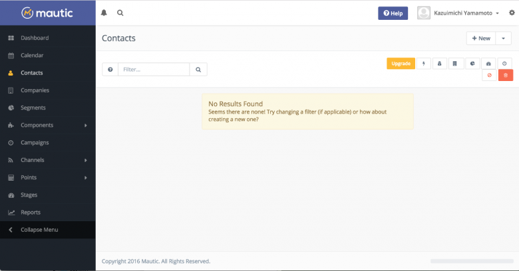Click the contacts Filter input field
The image size is (519, 271).
pos(154,69)
